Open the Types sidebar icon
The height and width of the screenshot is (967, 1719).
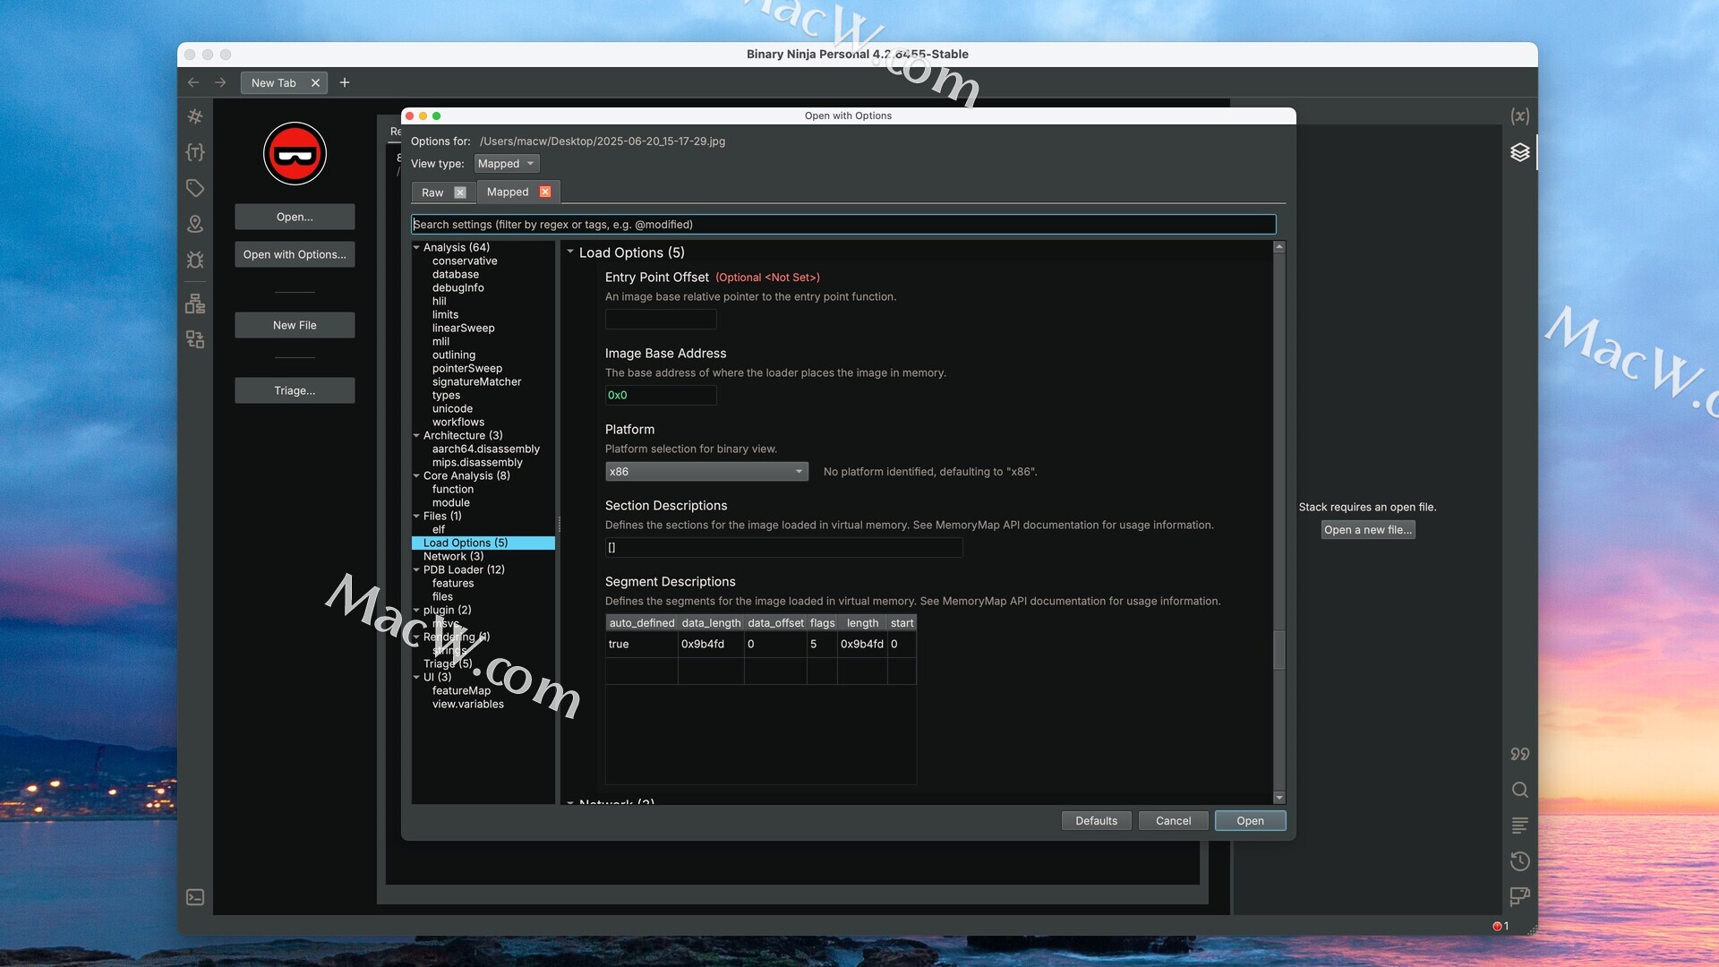[x=195, y=152]
